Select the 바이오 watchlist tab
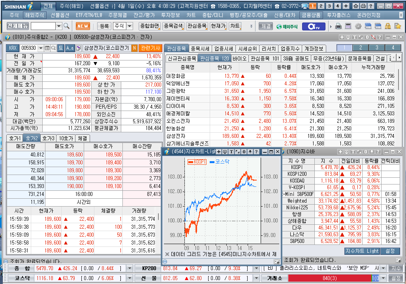Screen dimensions: 406x284 (239, 58)
